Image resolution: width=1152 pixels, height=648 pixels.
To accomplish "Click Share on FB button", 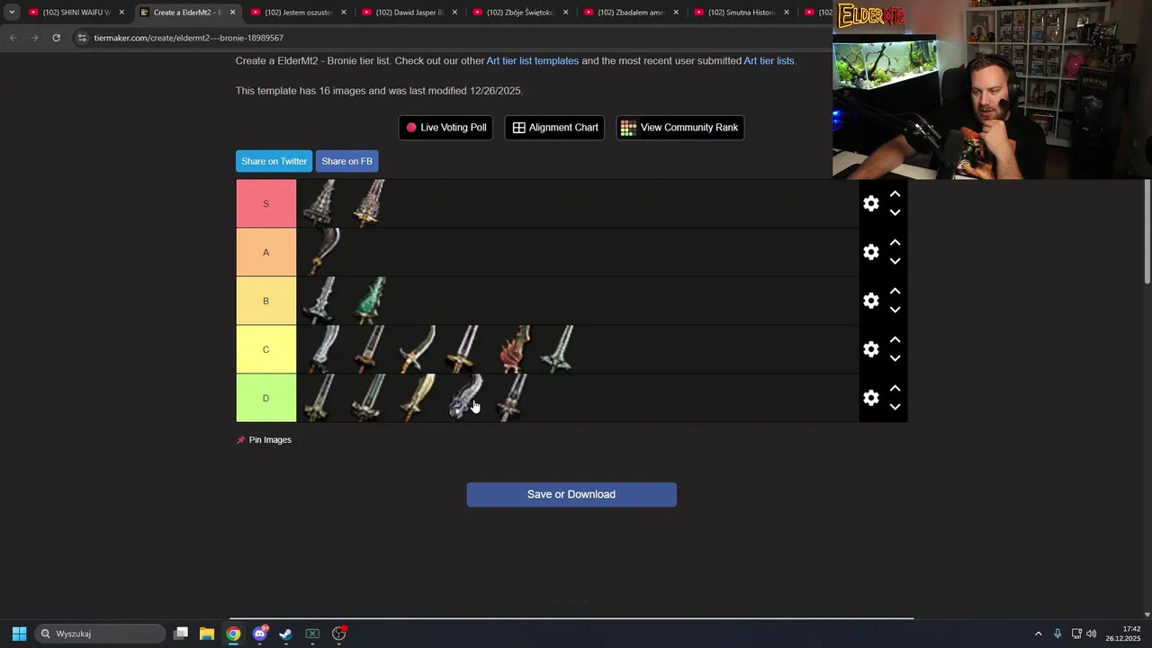I will pos(346,161).
